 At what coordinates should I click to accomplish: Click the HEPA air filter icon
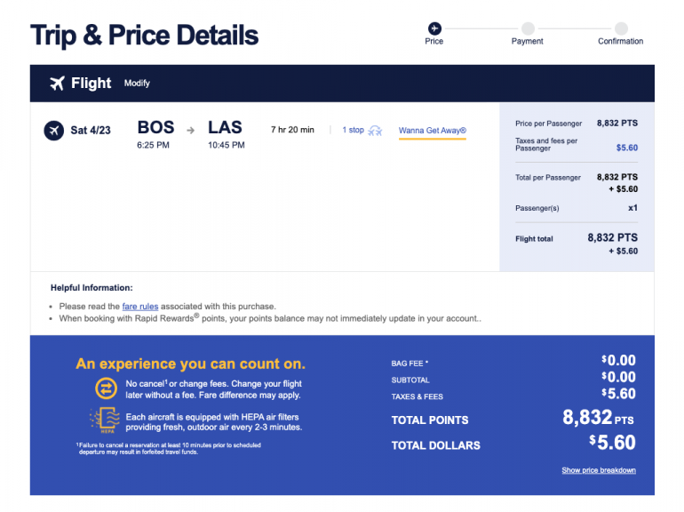point(106,420)
